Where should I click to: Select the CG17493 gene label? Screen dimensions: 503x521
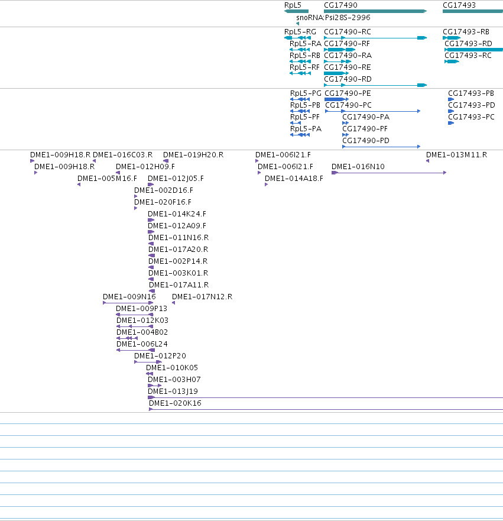459,5
